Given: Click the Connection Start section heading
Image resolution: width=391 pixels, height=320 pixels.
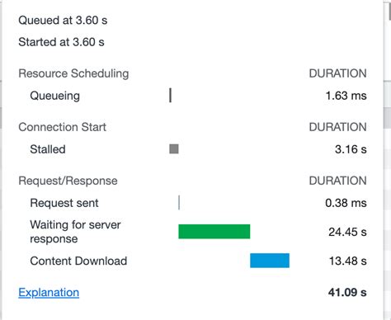Looking at the screenshot, I should pyautogui.click(x=62, y=127).
